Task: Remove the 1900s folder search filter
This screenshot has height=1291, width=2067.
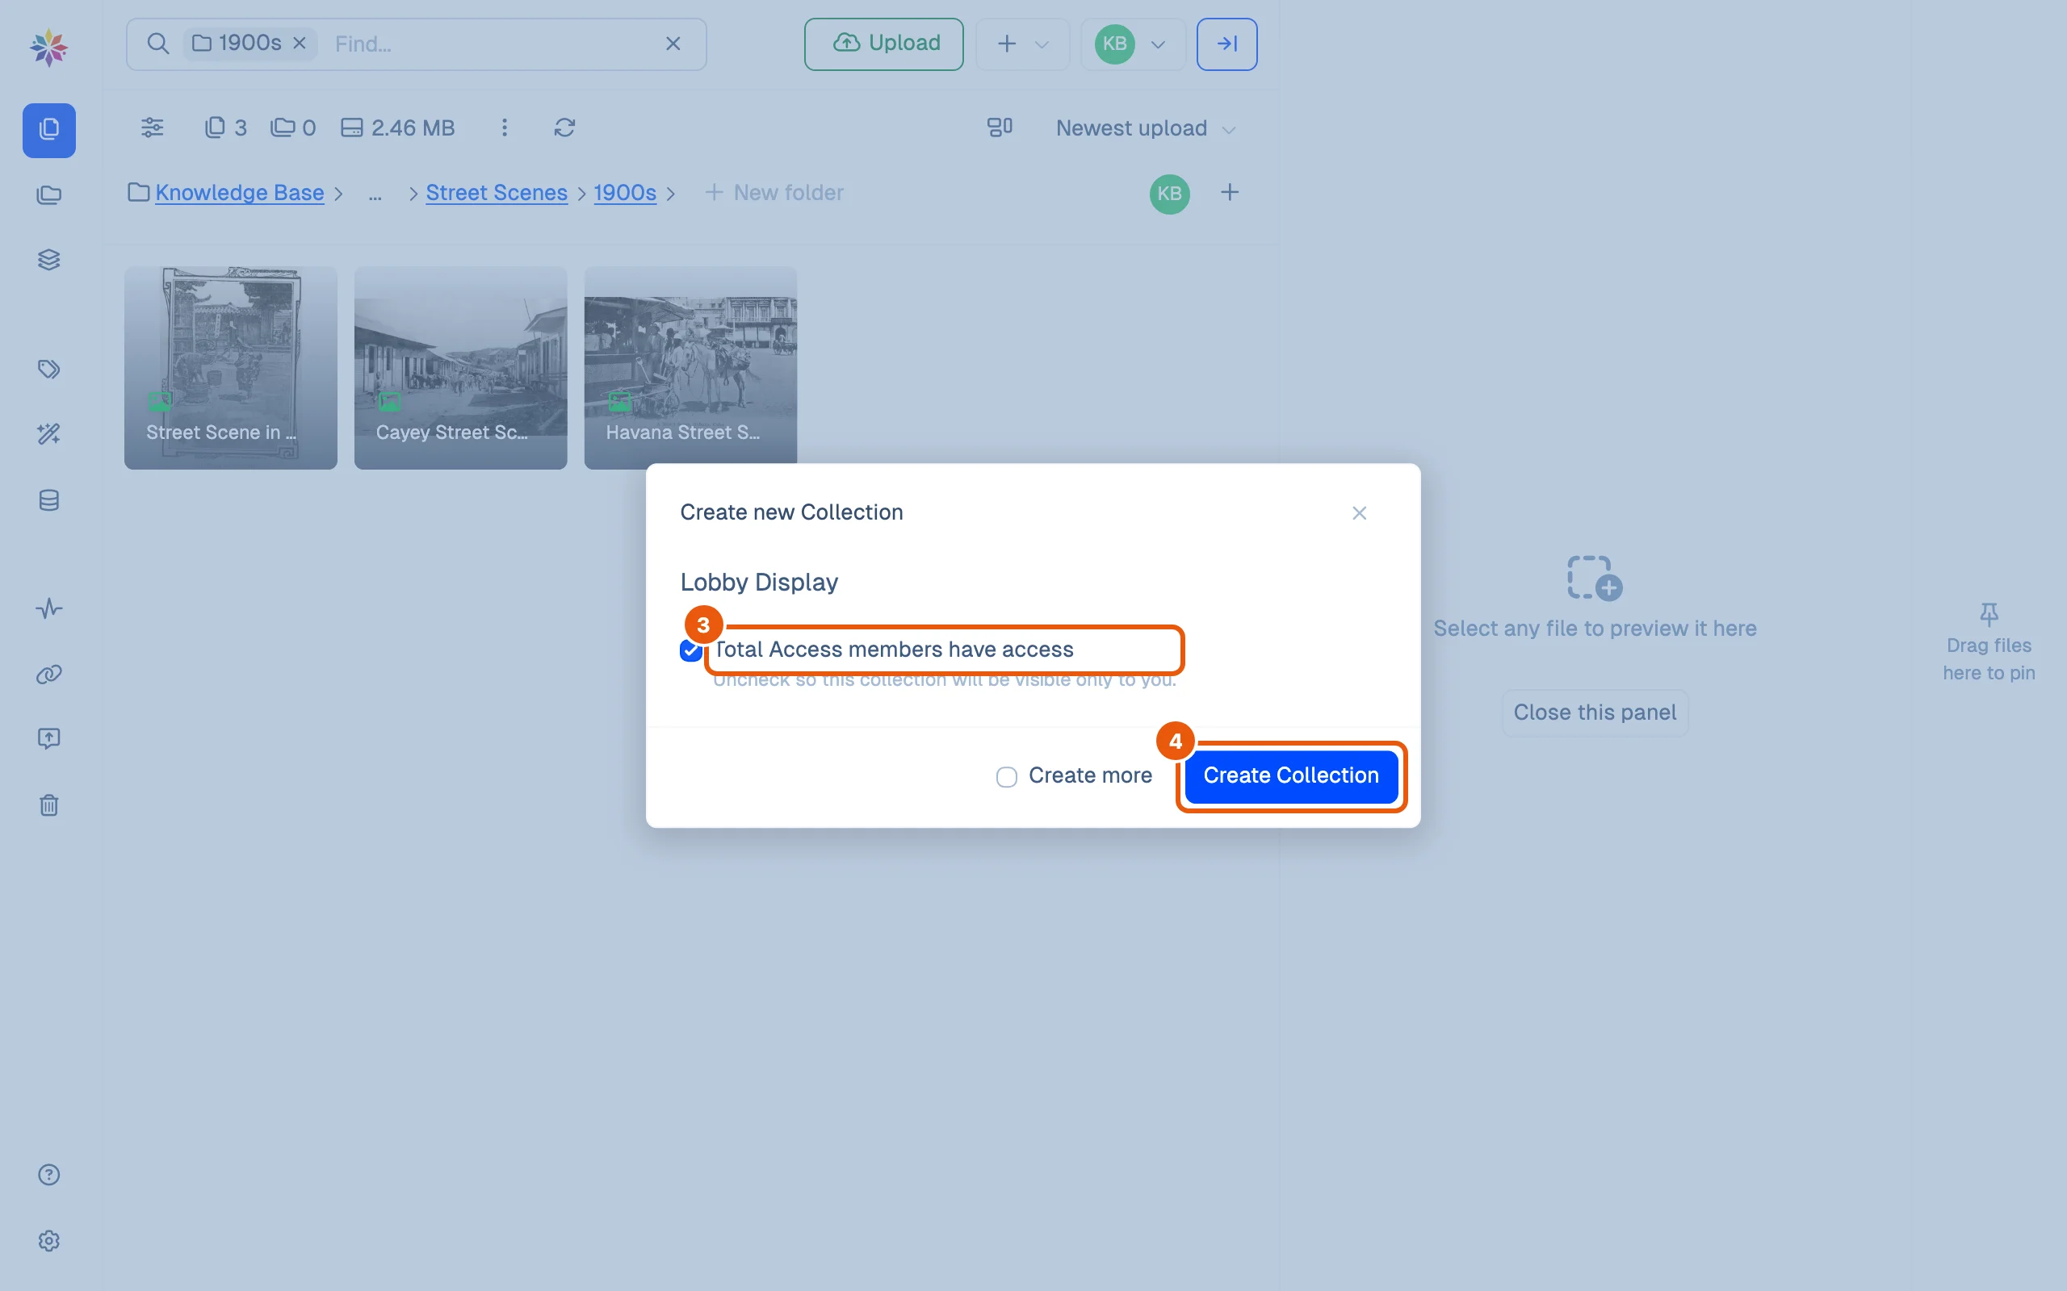Action: (300, 43)
